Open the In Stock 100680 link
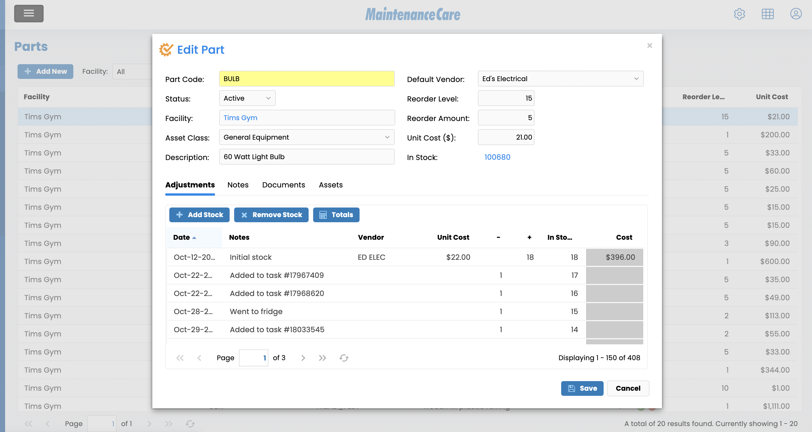Viewport: 812px width, 432px height. 497,157
